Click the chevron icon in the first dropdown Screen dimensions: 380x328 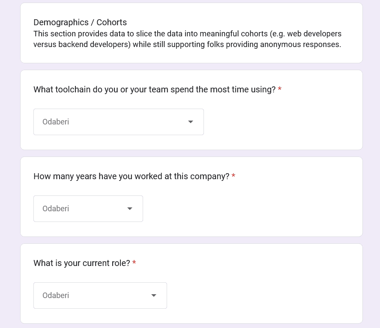(190, 121)
